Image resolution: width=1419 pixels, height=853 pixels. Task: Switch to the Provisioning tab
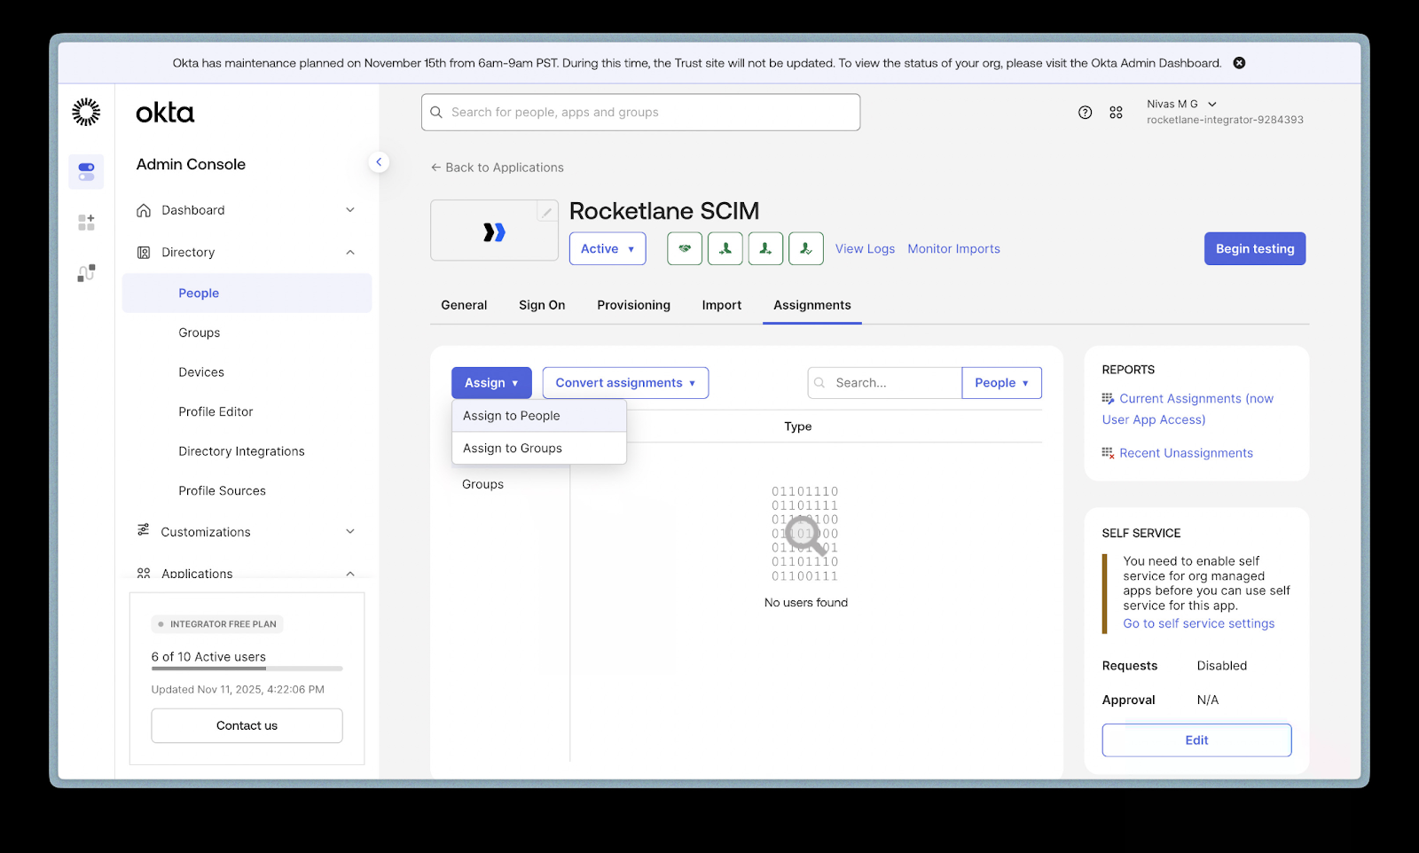coord(633,305)
